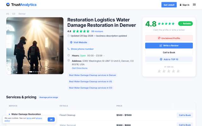
Task: Go to the US breadcrumb
Action: pos(8,14)
